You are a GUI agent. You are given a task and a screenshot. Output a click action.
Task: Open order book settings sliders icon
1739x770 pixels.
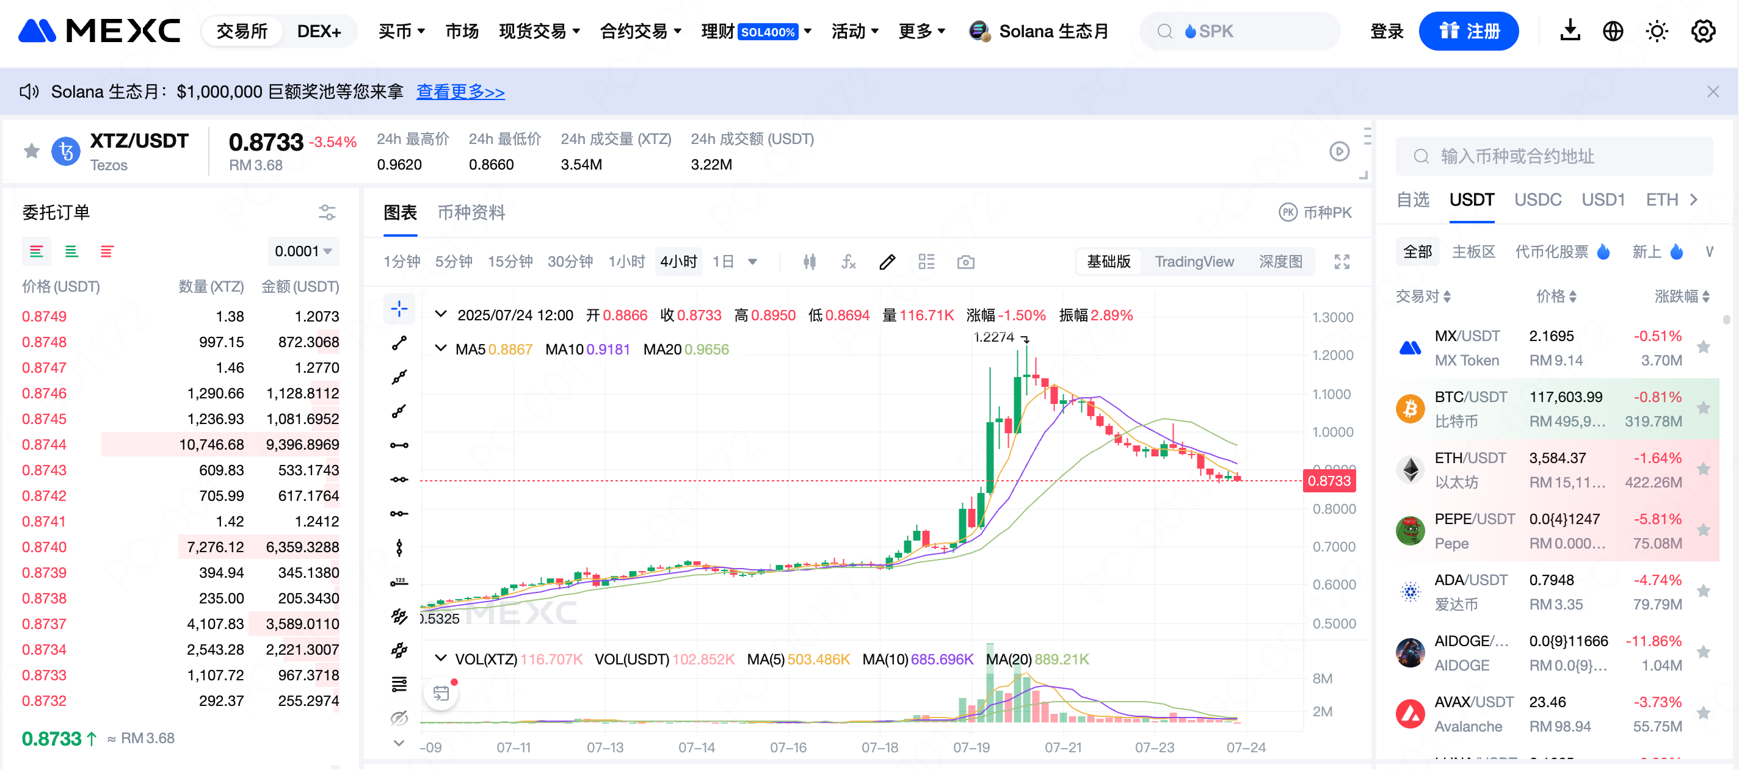327,212
